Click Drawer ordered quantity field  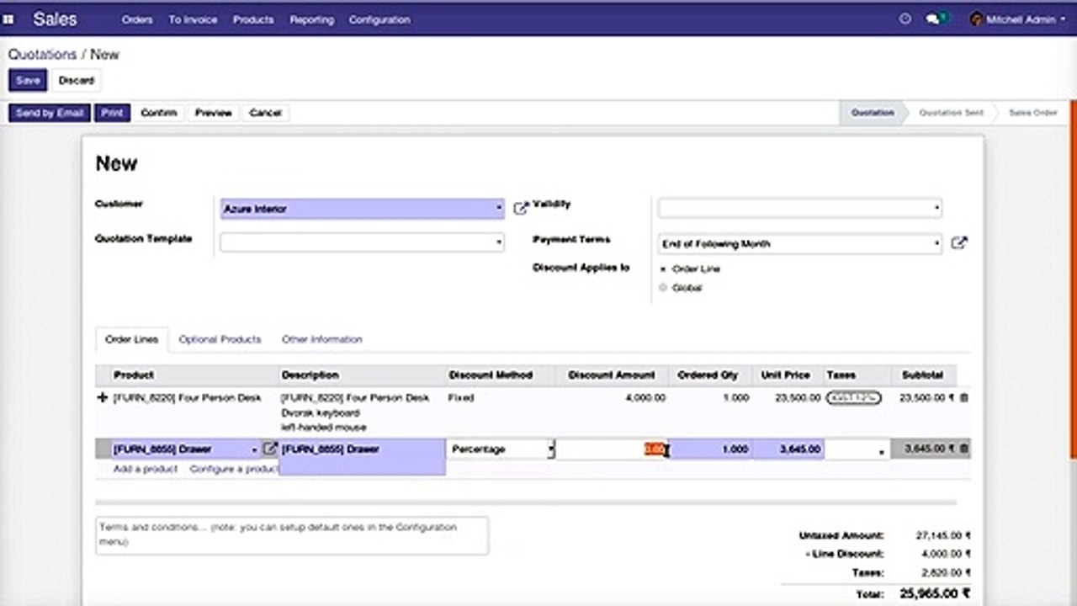coord(711,449)
